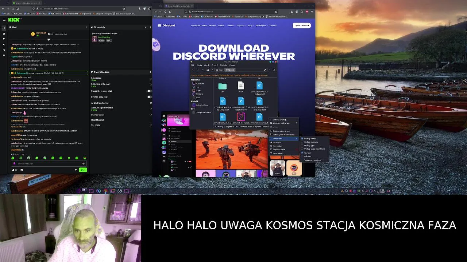The width and height of the screenshot is (467, 262).
Task: Choose Rosnąco ascending order
Action: tap(307, 153)
